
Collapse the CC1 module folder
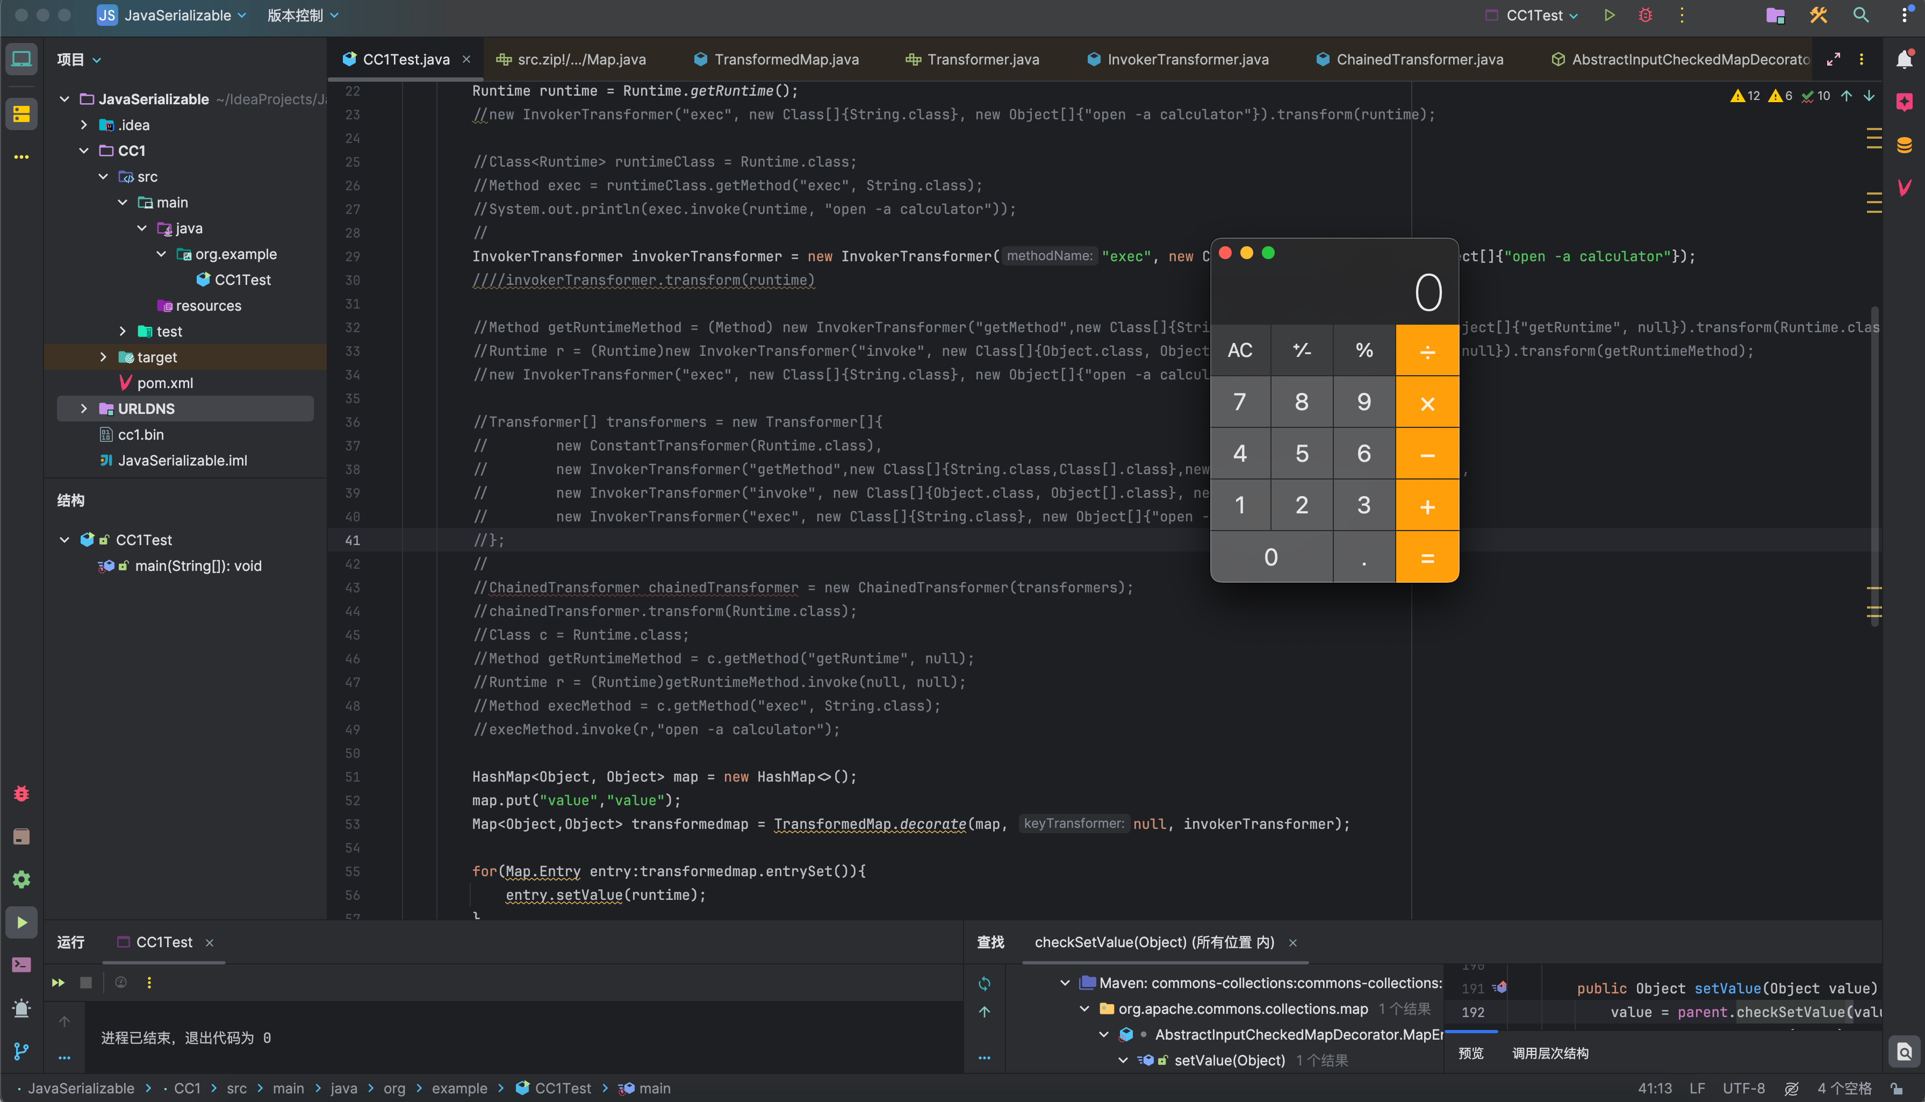[84, 151]
